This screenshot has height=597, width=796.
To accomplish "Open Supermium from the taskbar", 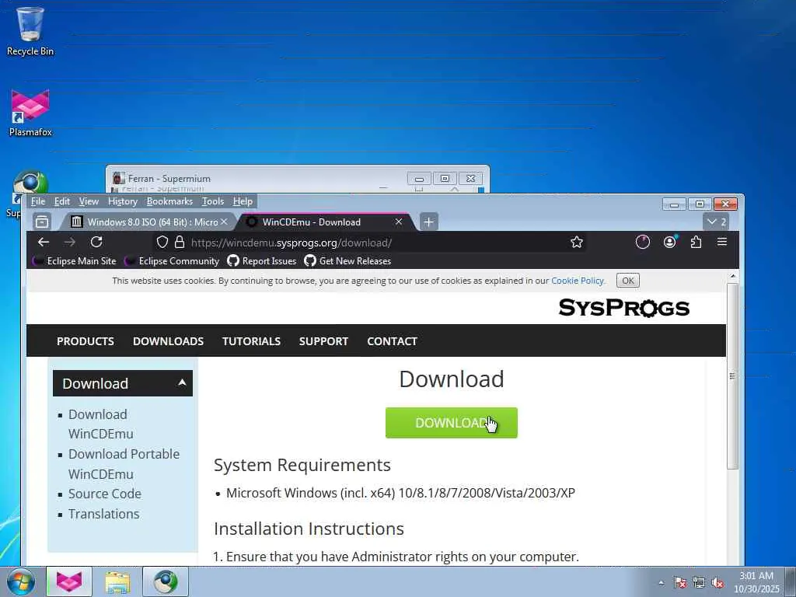I will pos(166,581).
